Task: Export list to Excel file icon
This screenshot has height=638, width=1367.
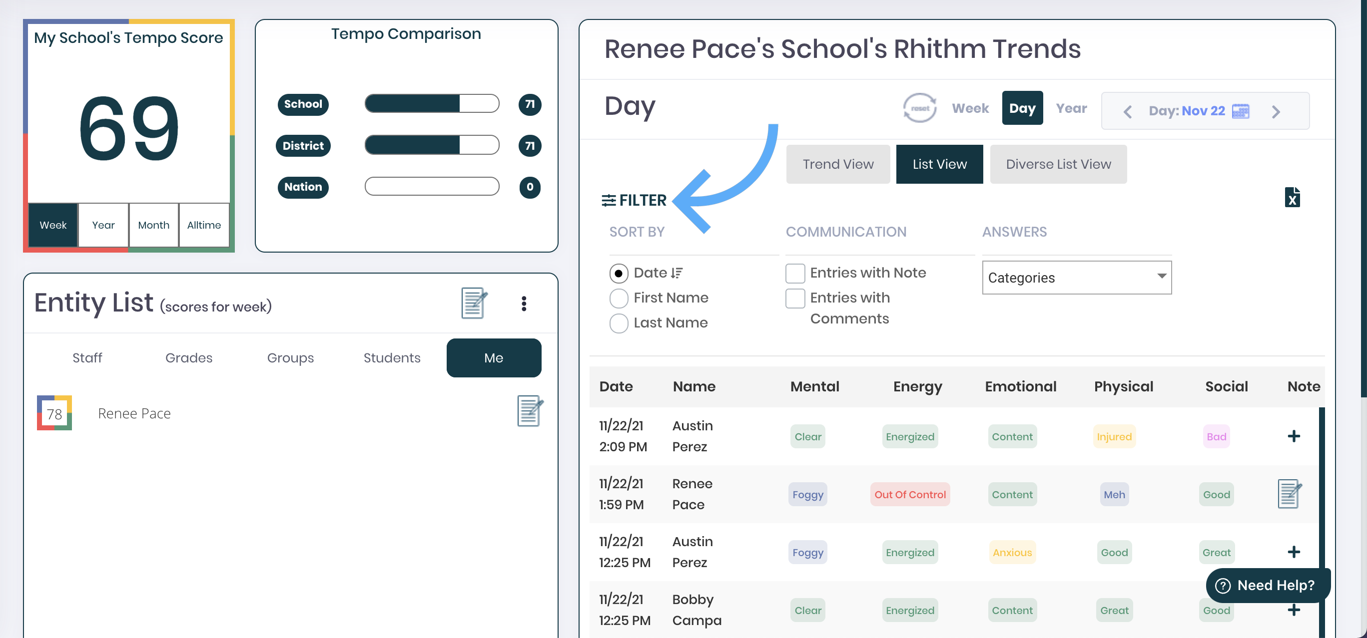Action: pos(1292,197)
